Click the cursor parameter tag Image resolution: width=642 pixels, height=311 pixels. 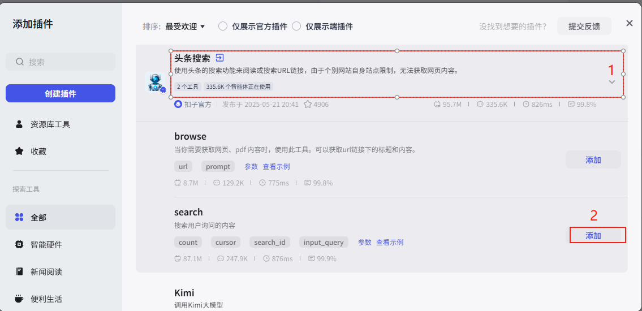(x=226, y=242)
